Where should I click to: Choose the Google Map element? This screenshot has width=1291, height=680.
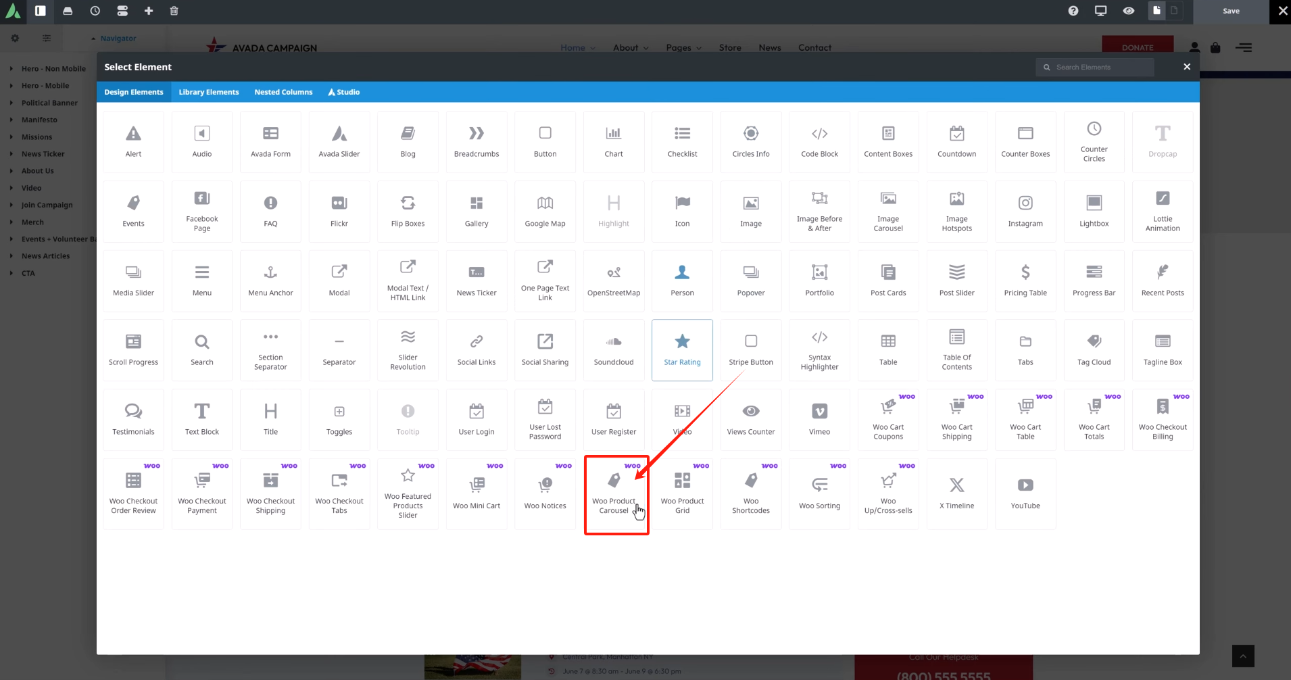point(545,212)
